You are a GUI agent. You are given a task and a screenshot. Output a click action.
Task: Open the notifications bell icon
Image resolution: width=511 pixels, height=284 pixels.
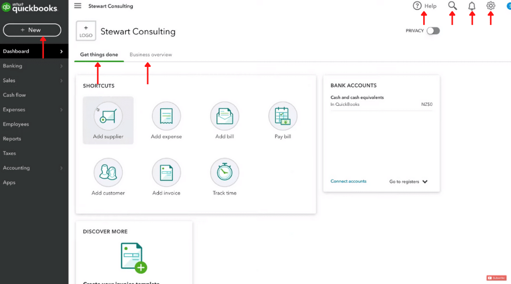[472, 6]
